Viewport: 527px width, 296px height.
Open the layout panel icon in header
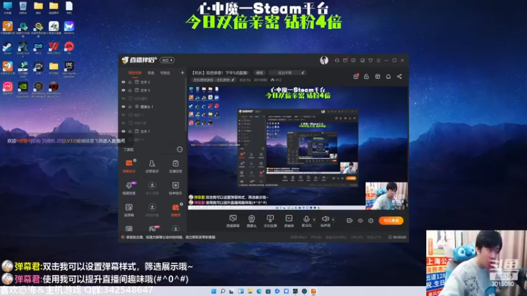point(377,76)
